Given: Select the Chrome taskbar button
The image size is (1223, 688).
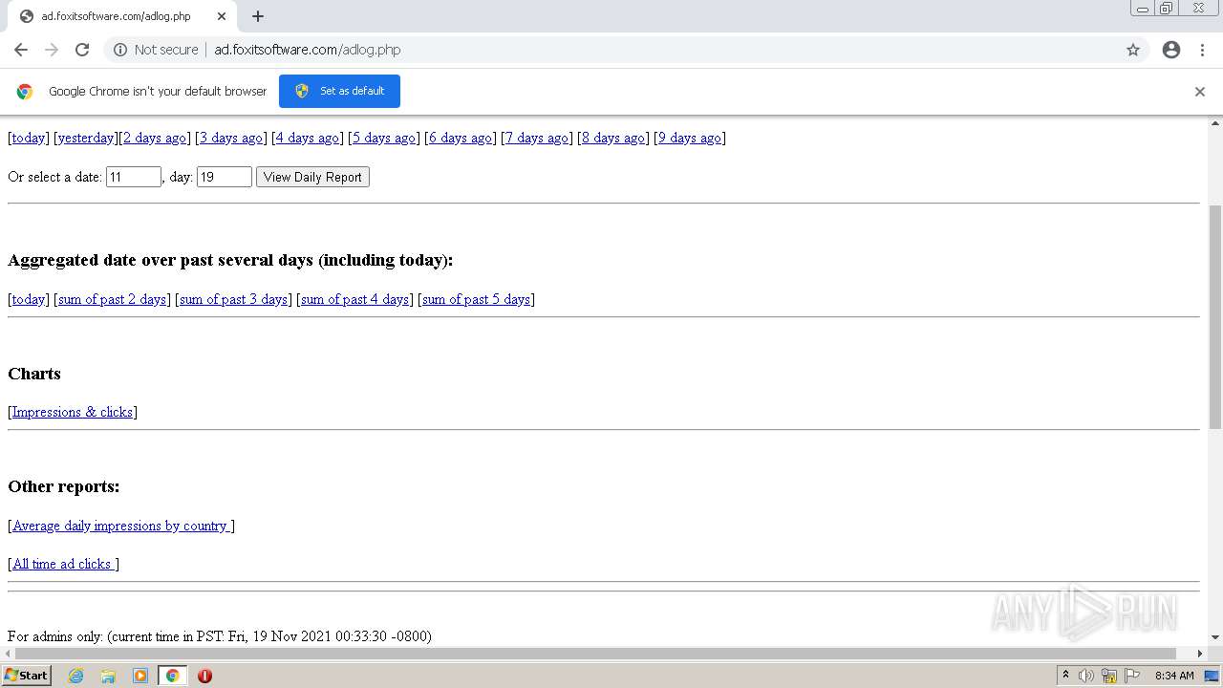Looking at the screenshot, I should (172, 676).
